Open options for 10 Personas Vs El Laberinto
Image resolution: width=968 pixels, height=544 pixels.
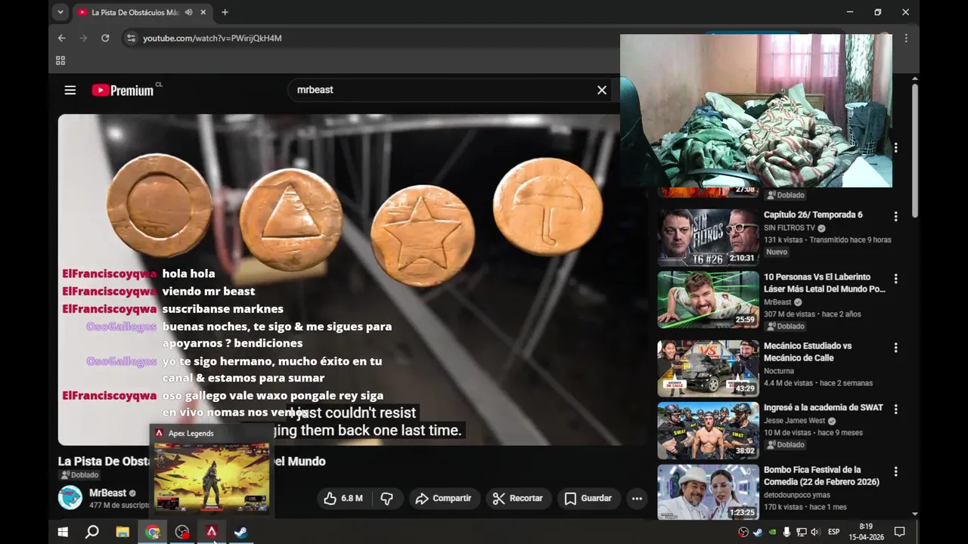click(x=895, y=278)
